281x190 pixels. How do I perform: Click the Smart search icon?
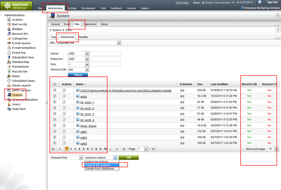[9, 85]
